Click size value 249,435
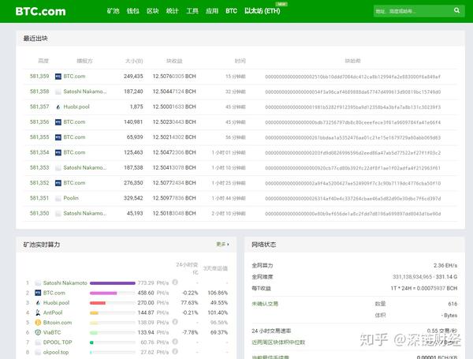 133,77
